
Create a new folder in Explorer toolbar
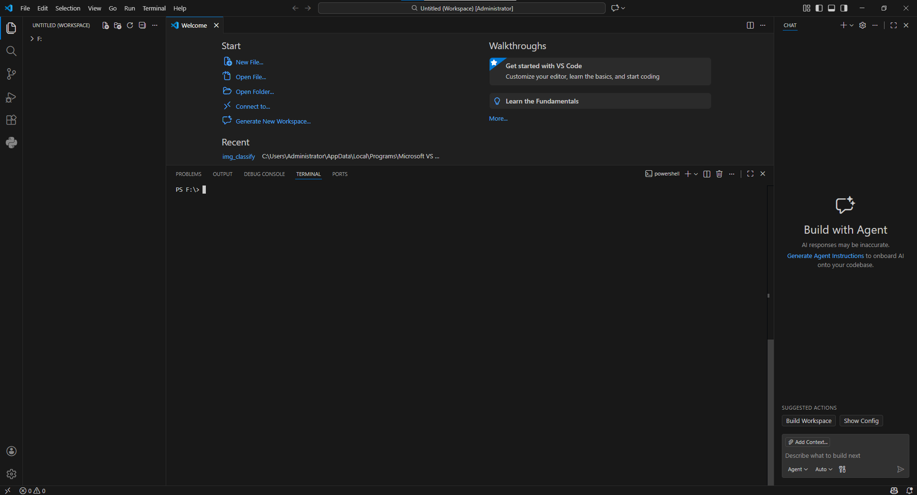tap(117, 25)
